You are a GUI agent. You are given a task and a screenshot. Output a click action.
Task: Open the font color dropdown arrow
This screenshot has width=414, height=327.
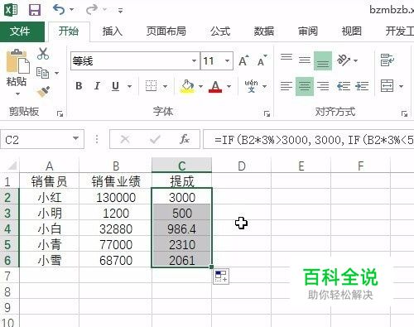[x=229, y=87]
